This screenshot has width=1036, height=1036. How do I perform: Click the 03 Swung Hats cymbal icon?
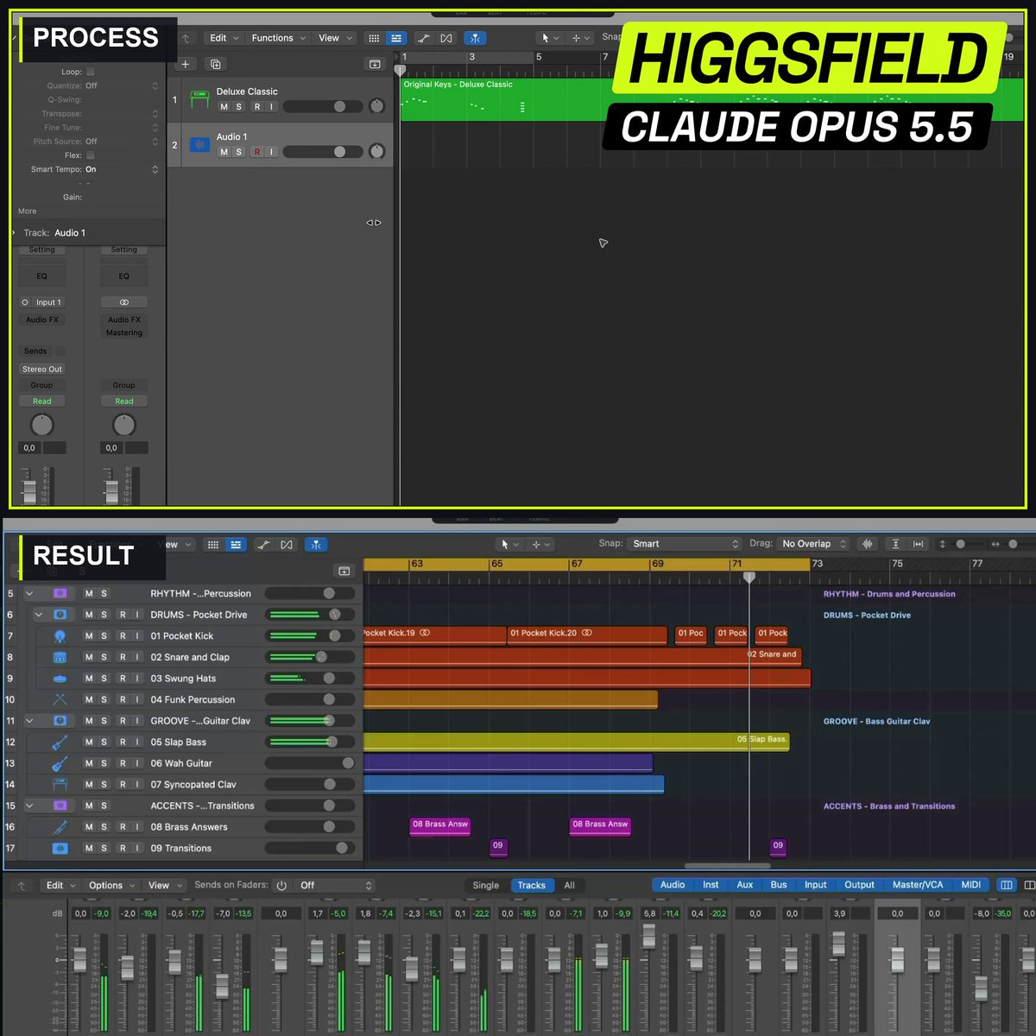60,678
